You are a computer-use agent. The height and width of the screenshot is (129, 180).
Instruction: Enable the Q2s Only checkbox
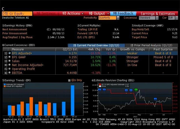[69, 80]
